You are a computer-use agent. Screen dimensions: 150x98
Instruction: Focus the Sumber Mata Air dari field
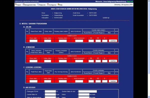[x=87, y=91]
